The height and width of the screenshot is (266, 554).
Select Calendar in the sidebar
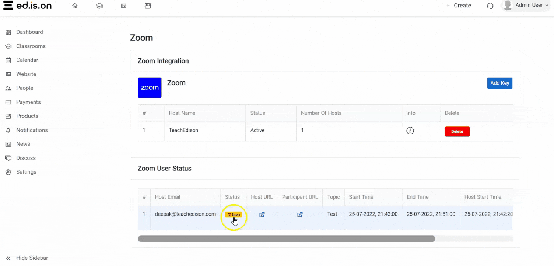click(x=27, y=60)
